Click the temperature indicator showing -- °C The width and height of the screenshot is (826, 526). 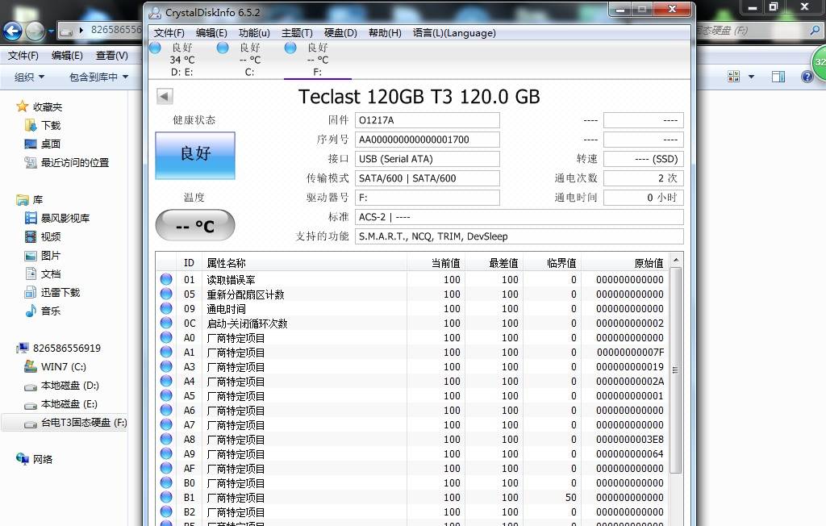194,226
